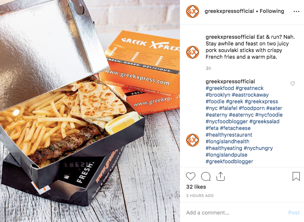Save the post with the bookmark icon
This screenshot has height=222, width=304.
[296, 176]
